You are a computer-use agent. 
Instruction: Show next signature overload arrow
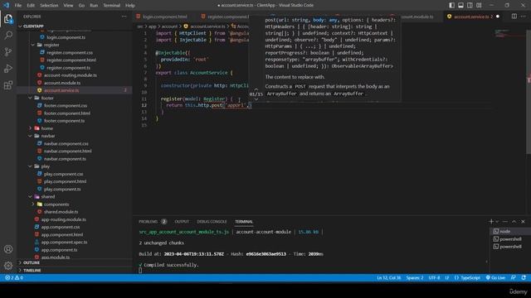click(256, 99)
